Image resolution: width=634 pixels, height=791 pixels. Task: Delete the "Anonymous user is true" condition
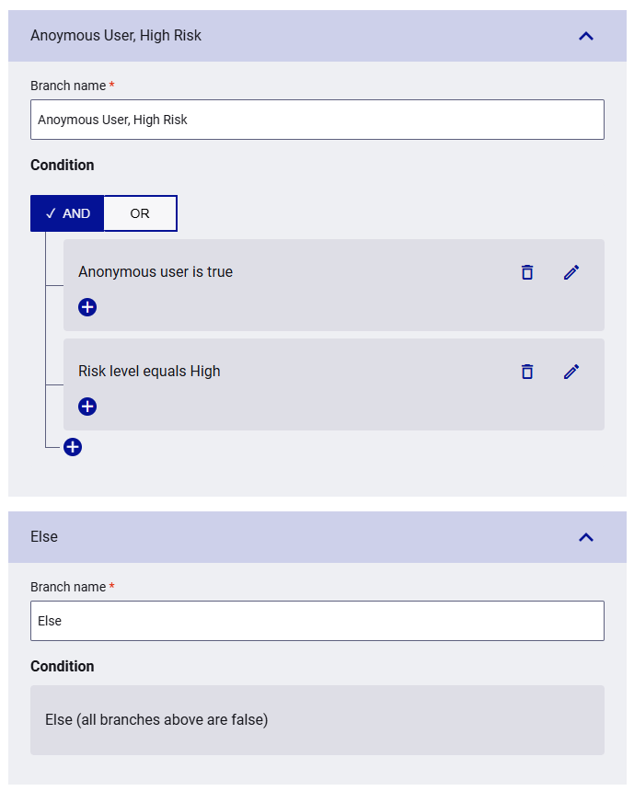(527, 272)
